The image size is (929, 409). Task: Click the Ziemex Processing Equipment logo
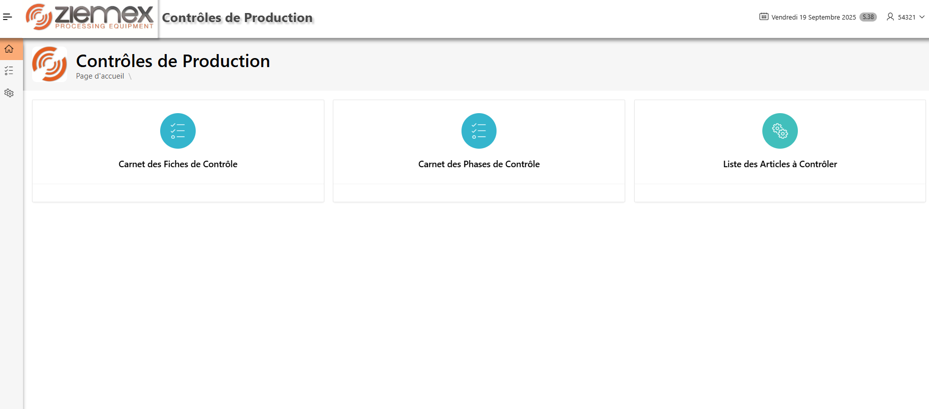pos(90,18)
